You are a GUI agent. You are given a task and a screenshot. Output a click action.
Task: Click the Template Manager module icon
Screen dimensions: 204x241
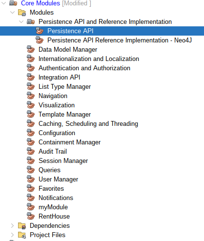(x=31, y=114)
